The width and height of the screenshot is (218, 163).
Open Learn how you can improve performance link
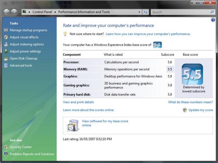click(148, 34)
